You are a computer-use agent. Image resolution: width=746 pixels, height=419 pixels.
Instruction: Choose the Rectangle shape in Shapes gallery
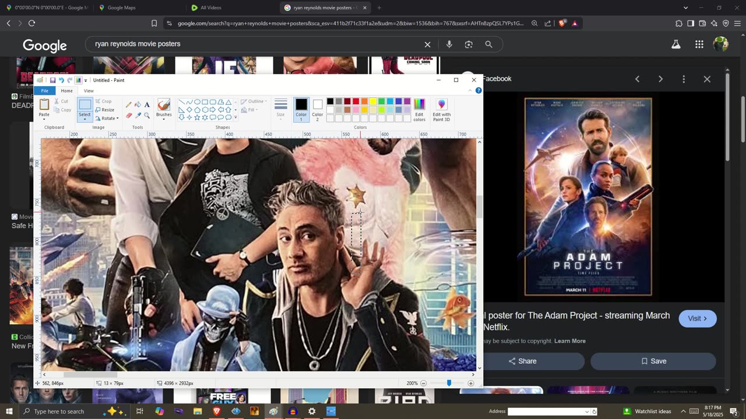pyautogui.click(x=205, y=102)
